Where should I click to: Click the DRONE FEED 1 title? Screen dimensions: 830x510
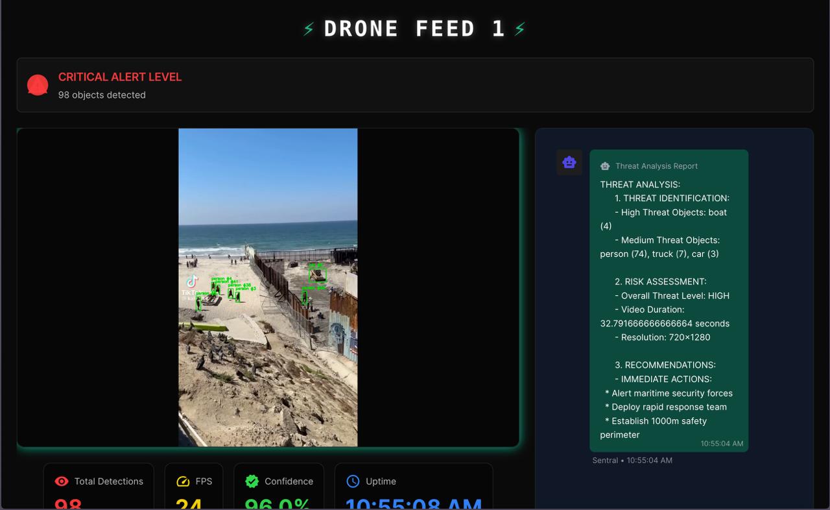(x=415, y=29)
